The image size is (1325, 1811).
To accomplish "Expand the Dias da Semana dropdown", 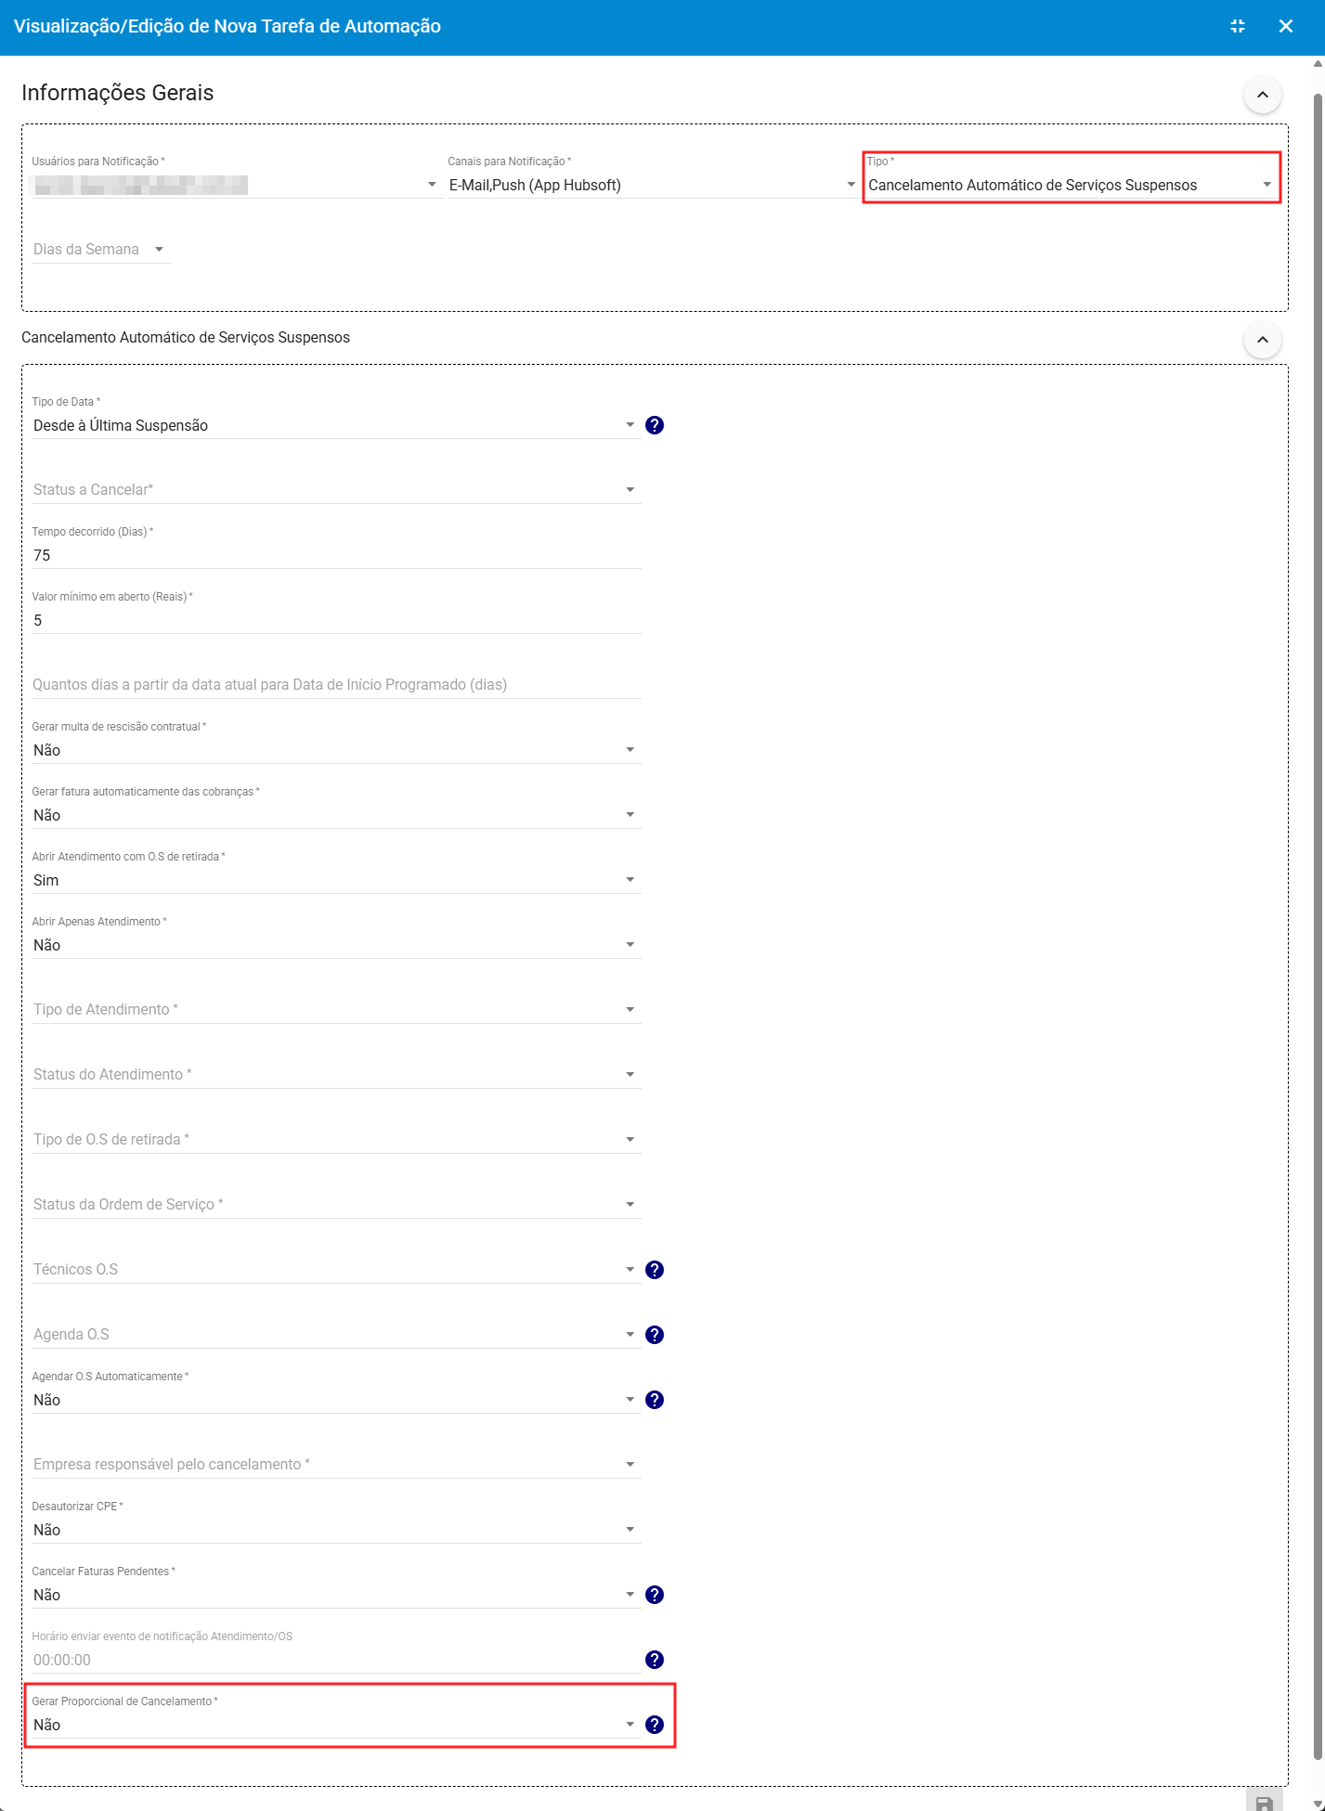I will pos(100,249).
